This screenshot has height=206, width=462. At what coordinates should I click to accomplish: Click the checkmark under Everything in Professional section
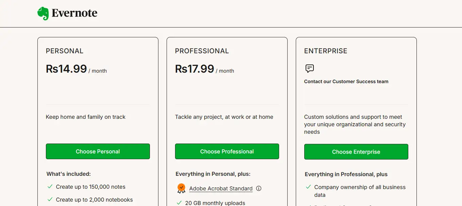[308, 205]
